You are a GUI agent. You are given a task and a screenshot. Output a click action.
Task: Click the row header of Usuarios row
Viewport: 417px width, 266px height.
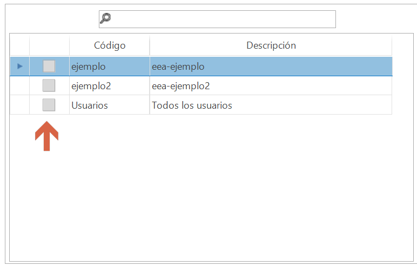(x=20, y=105)
